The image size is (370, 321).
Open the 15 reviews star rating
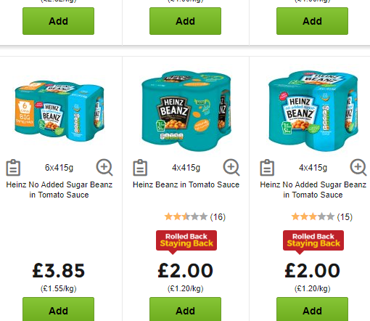pos(322,216)
